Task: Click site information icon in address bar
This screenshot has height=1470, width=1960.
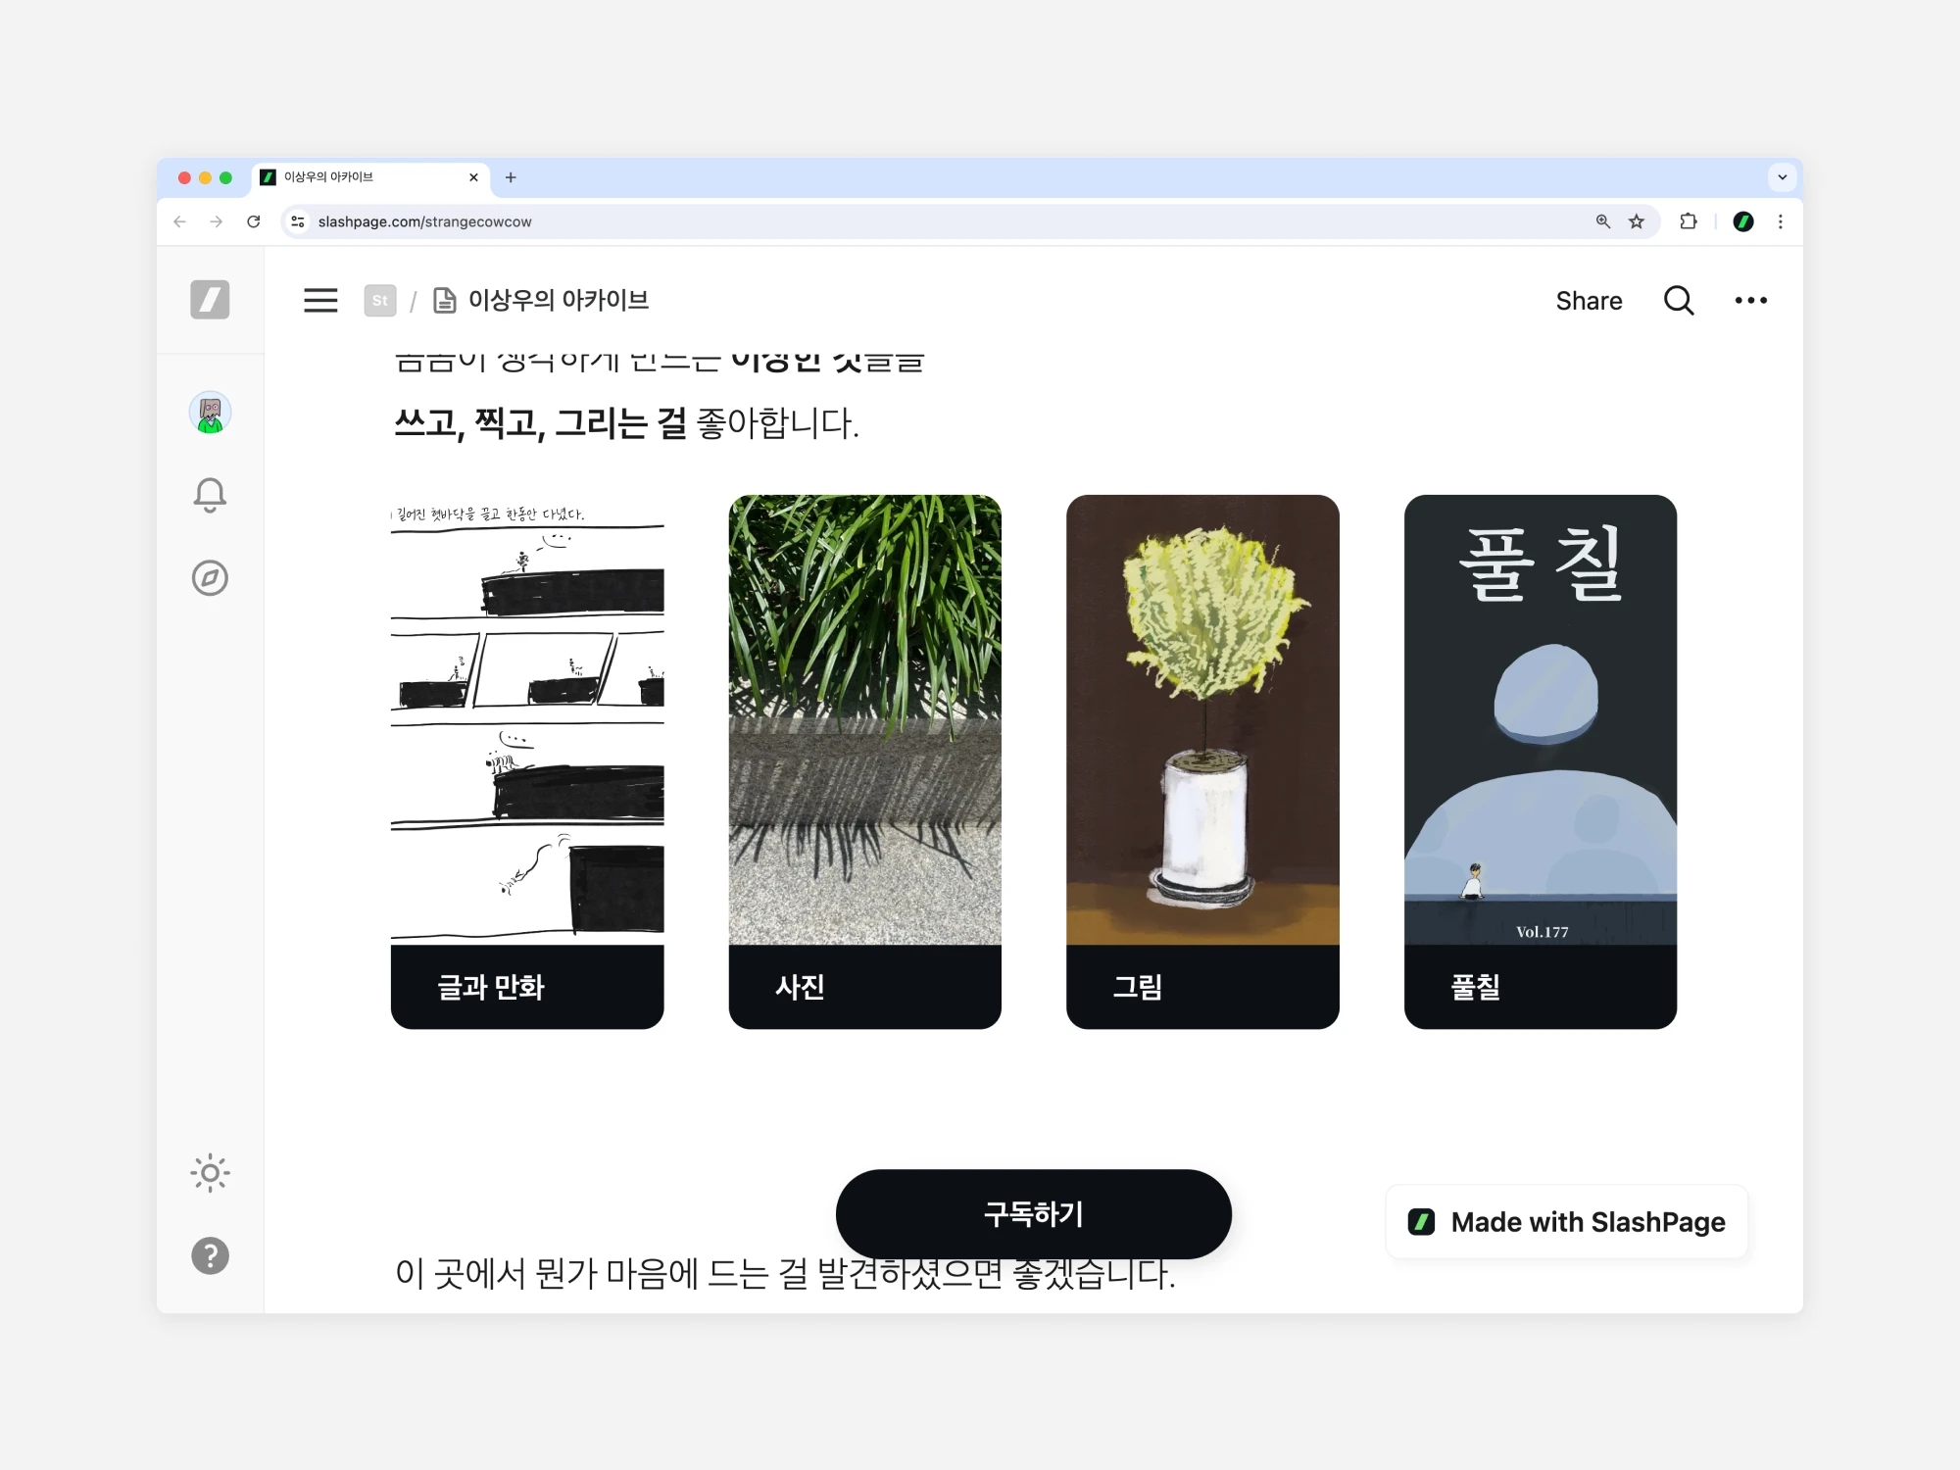Action: (298, 221)
